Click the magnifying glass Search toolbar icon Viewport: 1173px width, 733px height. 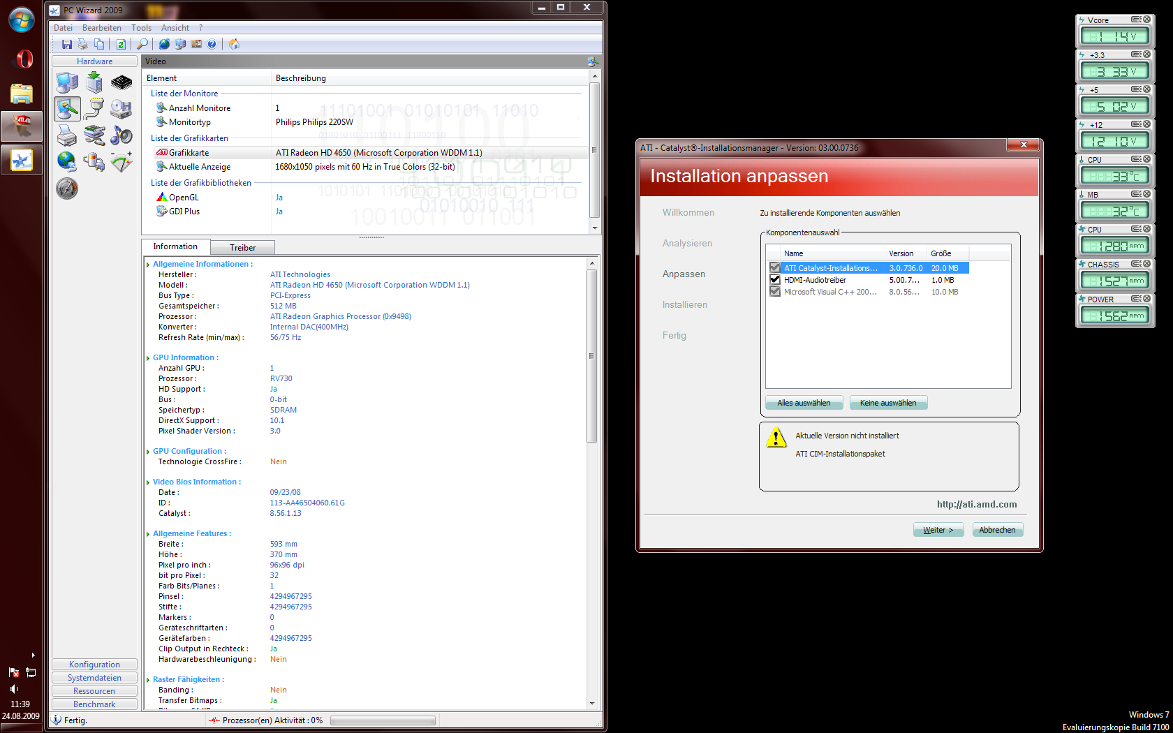point(142,44)
